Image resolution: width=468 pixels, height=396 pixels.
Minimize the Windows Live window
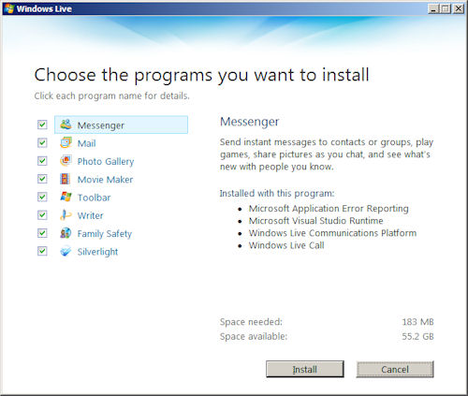point(433,8)
